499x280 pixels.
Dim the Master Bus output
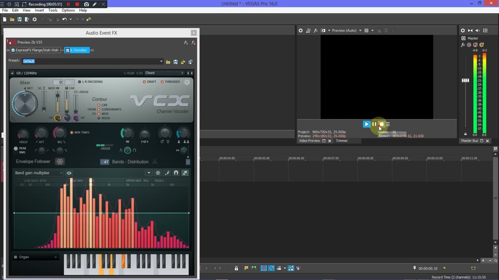[x=478, y=30]
